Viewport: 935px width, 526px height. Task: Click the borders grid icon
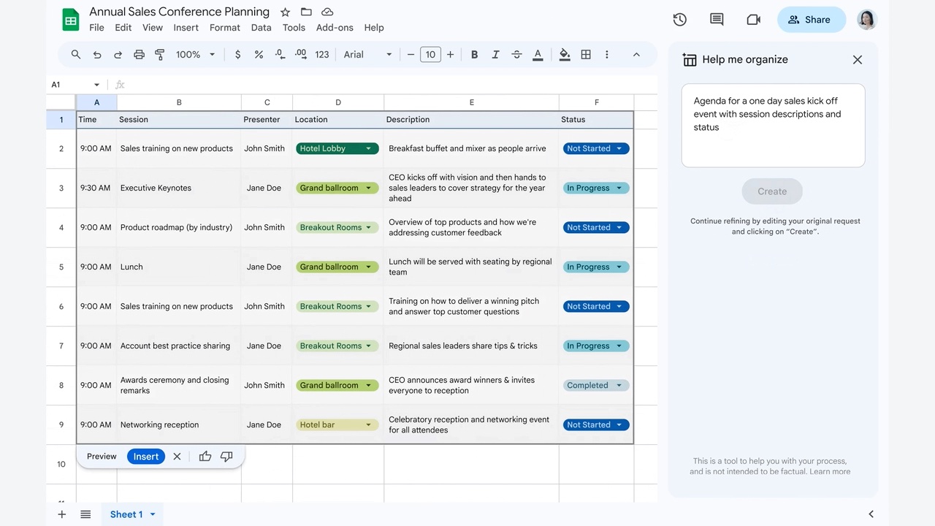[586, 55]
